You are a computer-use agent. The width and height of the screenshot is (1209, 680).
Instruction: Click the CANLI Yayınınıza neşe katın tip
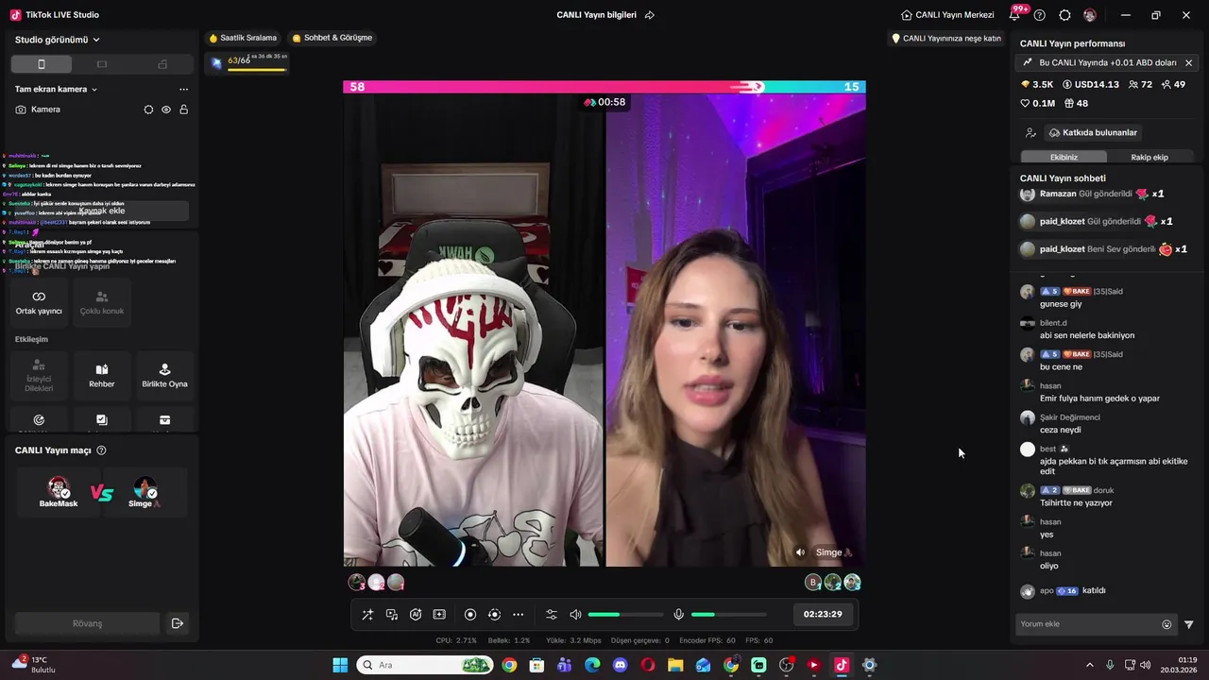pos(946,39)
